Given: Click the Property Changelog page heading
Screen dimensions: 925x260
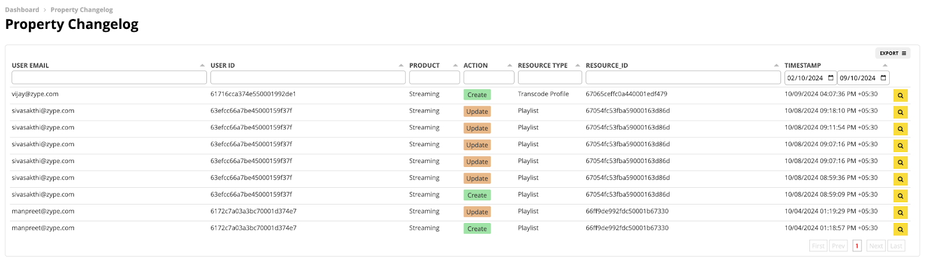Looking at the screenshot, I should click(72, 25).
